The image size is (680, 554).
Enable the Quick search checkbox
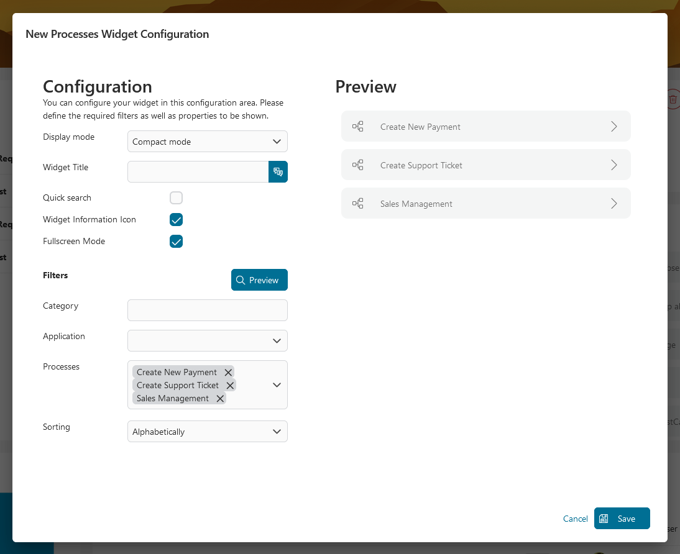tap(176, 198)
